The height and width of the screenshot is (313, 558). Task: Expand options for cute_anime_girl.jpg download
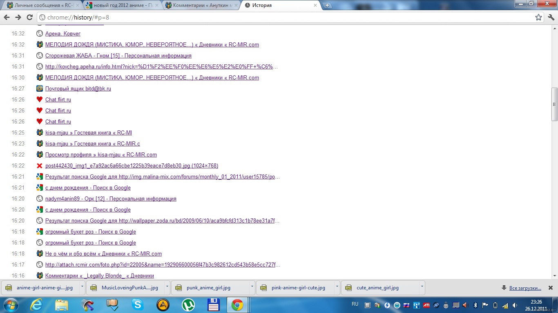tap(422, 287)
